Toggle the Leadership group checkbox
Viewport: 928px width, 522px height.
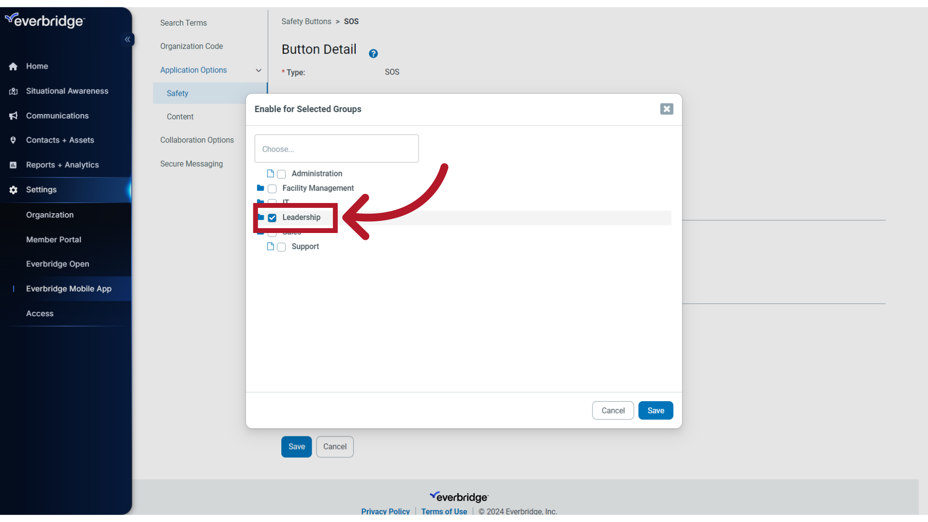[272, 217]
